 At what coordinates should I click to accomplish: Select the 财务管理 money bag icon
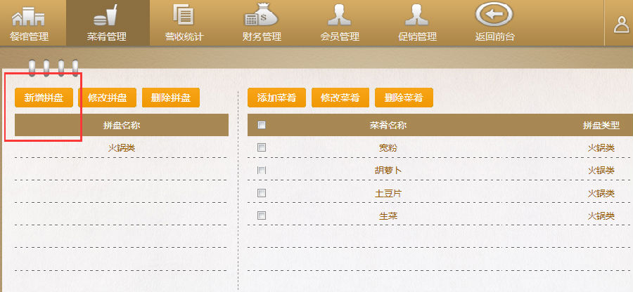coord(262,15)
